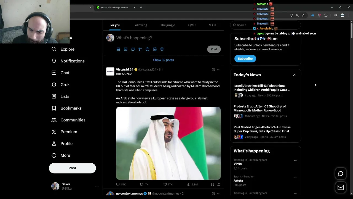The width and height of the screenshot is (353, 199).
Task: Click the large sidebar Post button
Action: pyautogui.click(x=72, y=168)
